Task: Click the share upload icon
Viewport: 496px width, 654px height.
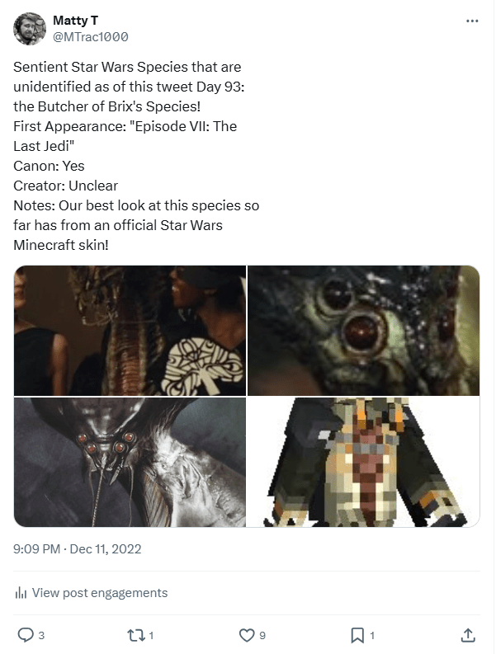Action: point(467,635)
